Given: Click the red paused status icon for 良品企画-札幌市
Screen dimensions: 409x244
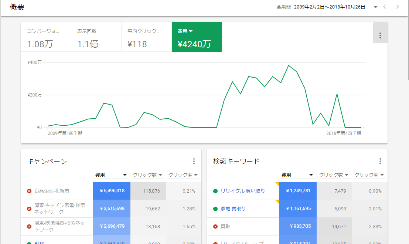Looking at the screenshot, I should [29, 191].
